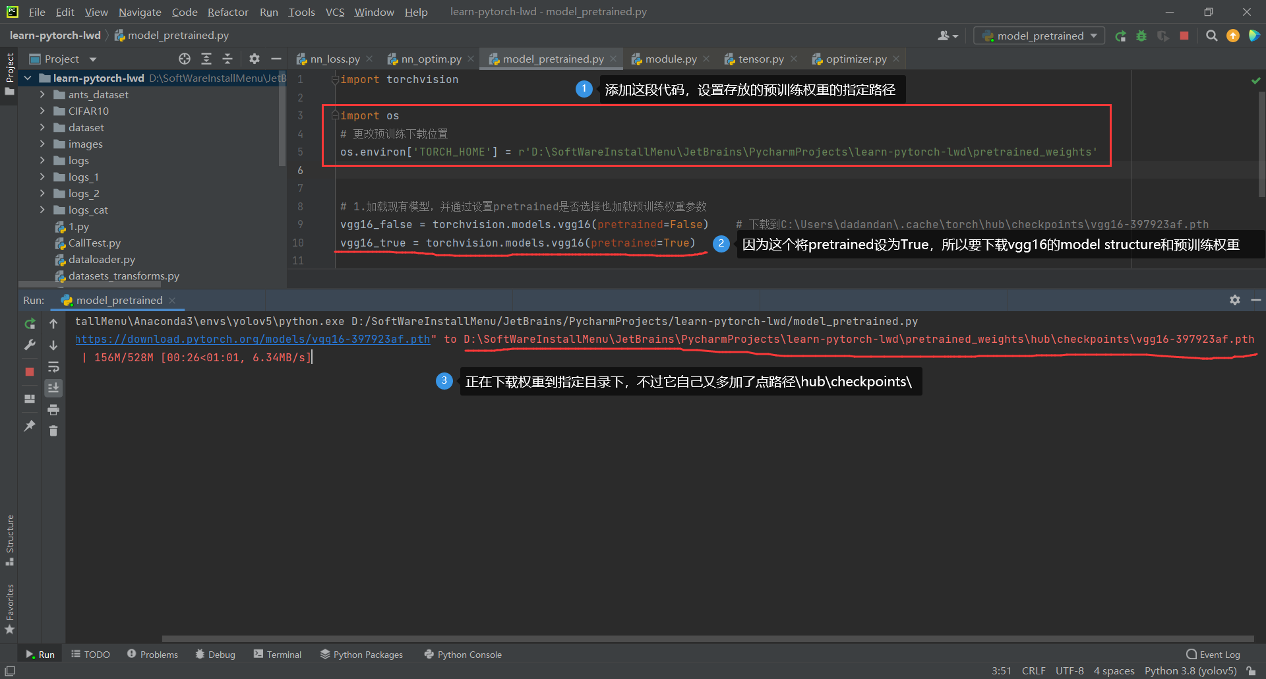Toggle scroll to end in Run console

click(53, 388)
